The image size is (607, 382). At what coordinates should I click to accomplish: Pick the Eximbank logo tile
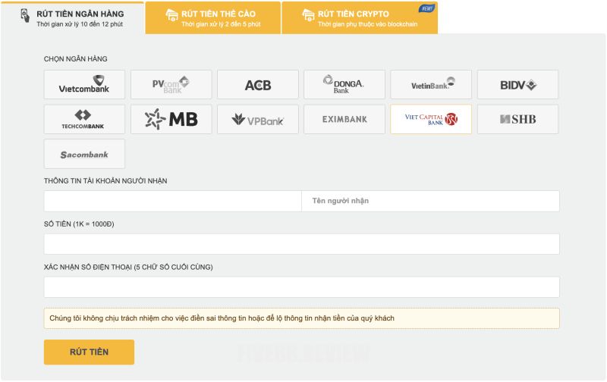(x=344, y=119)
